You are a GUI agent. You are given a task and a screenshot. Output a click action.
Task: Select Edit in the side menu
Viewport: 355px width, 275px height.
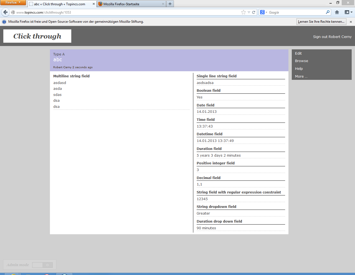[298, 53]
